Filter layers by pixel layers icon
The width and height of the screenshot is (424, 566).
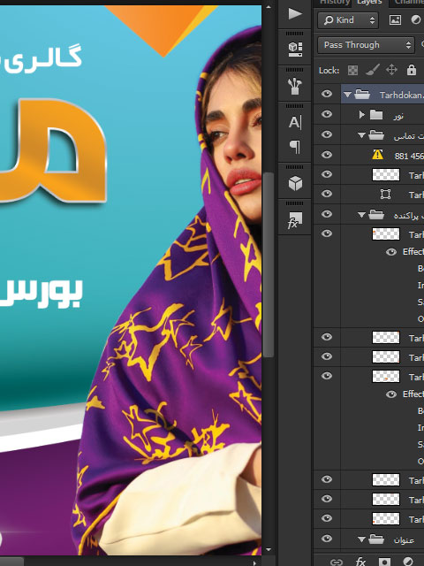click(395, 20)
